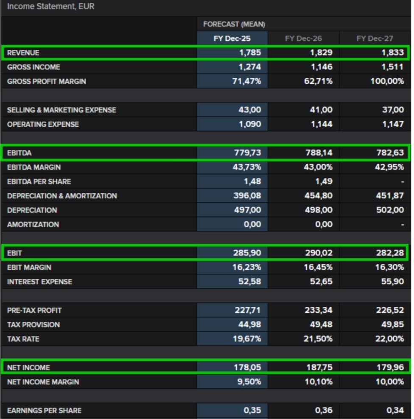414x419 pixels.
Task: Switch to the FY Dec-26 column header
Action: pos(303,38)
